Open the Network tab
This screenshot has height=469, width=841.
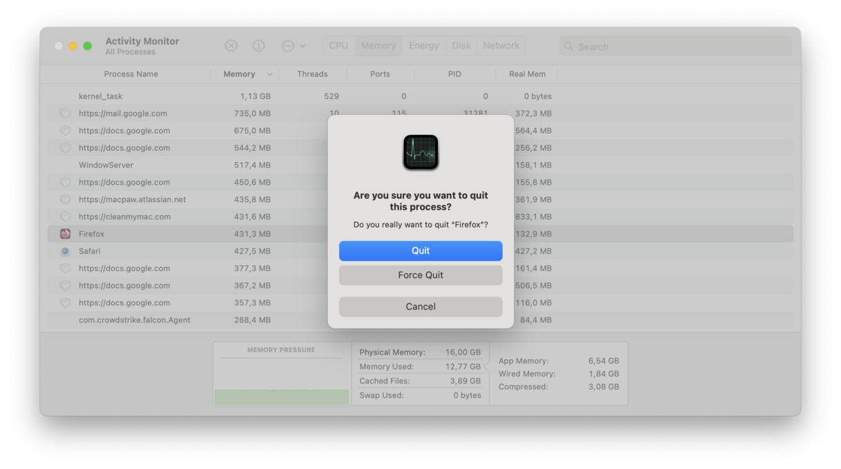click(501, 45)
